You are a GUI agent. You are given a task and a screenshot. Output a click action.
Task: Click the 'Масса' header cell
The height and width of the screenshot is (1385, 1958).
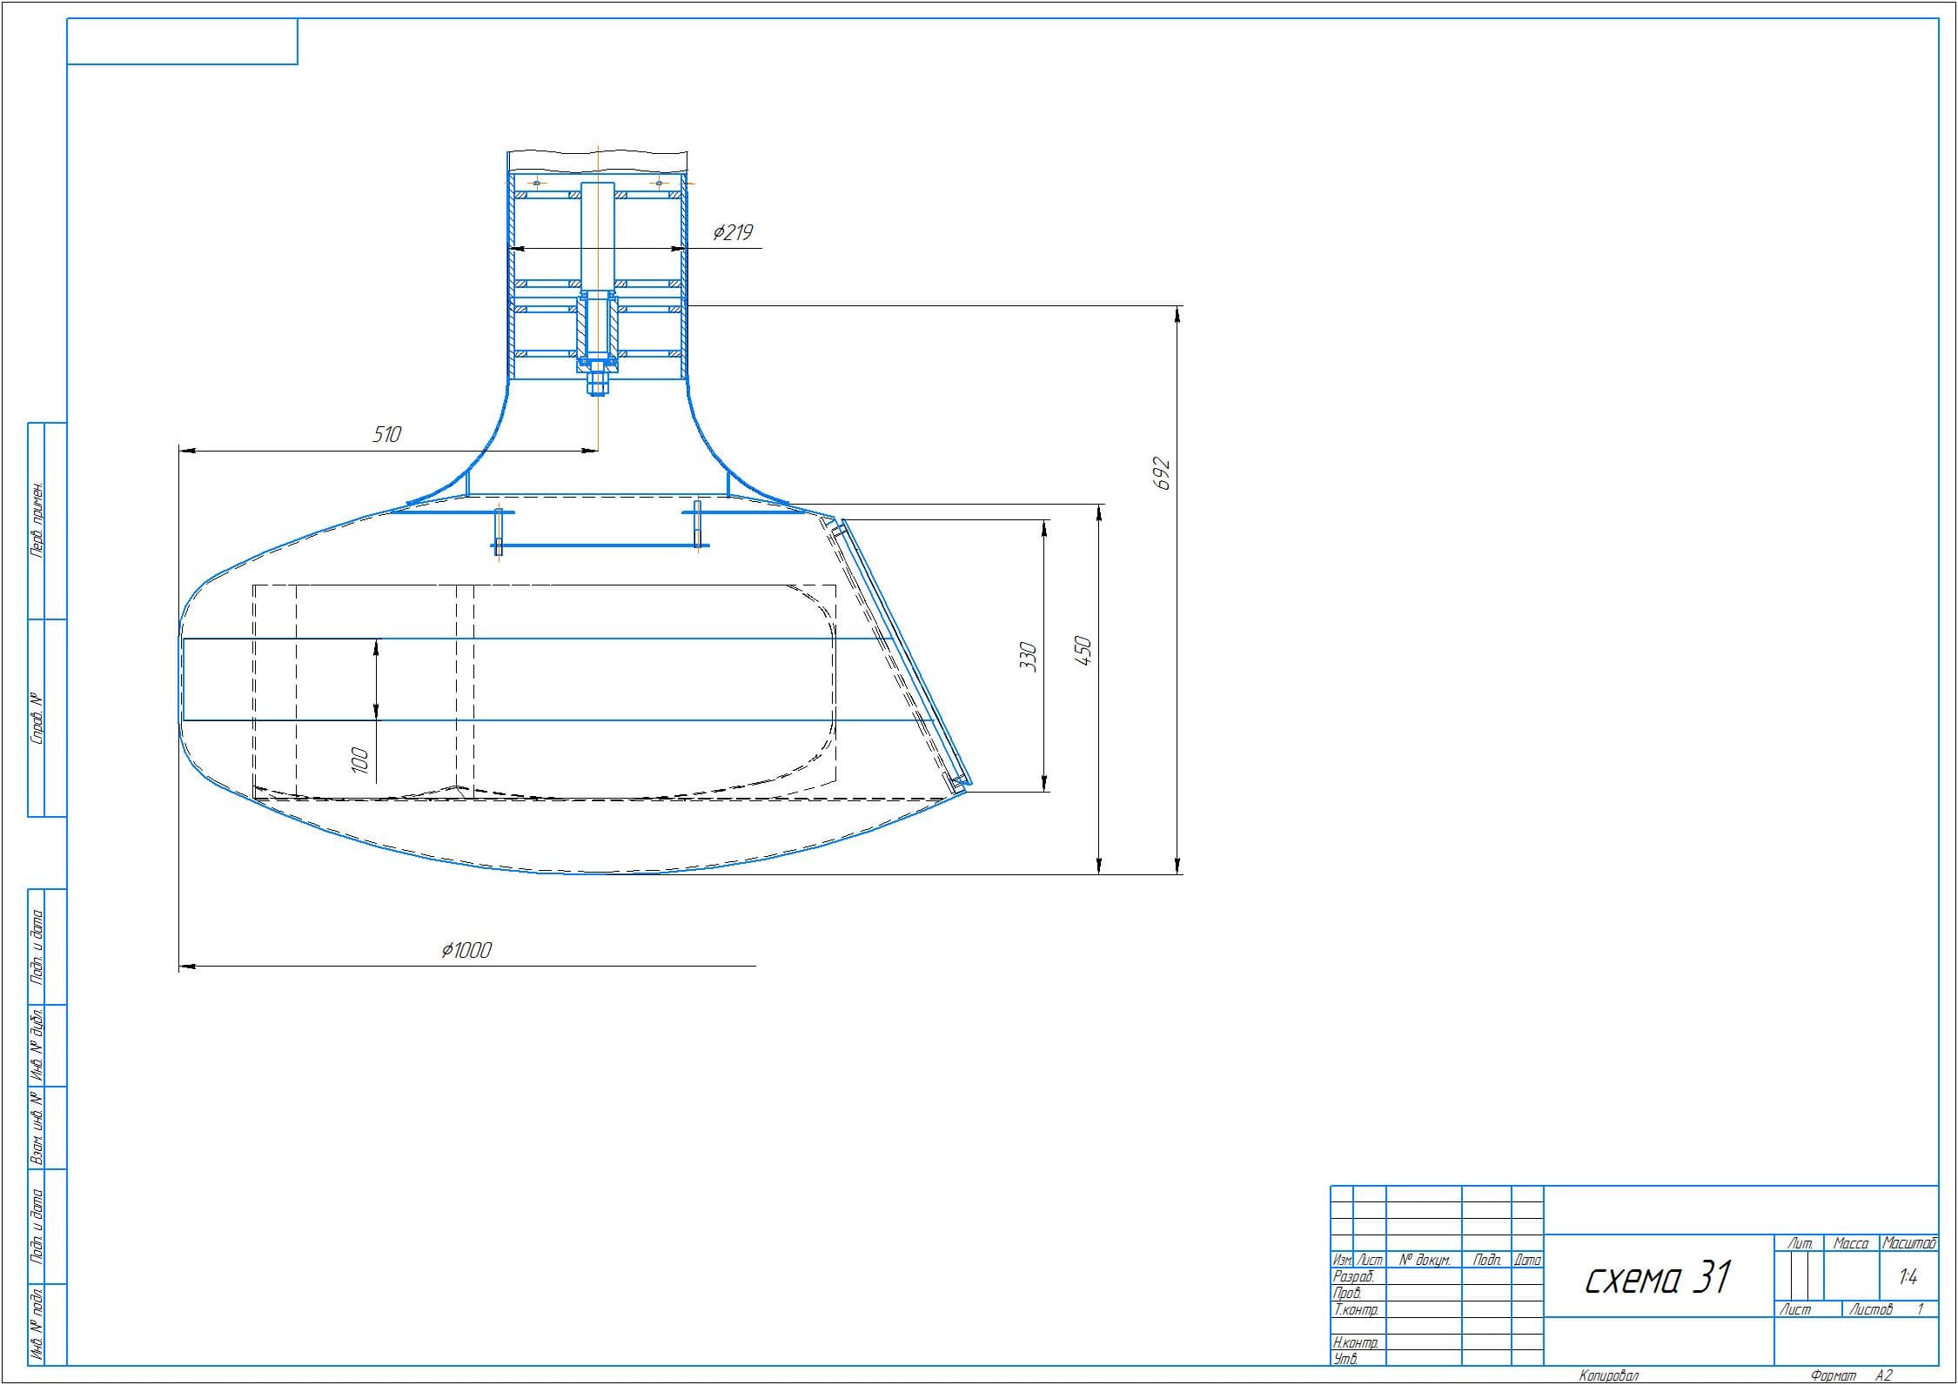tap(1851, 1244)
